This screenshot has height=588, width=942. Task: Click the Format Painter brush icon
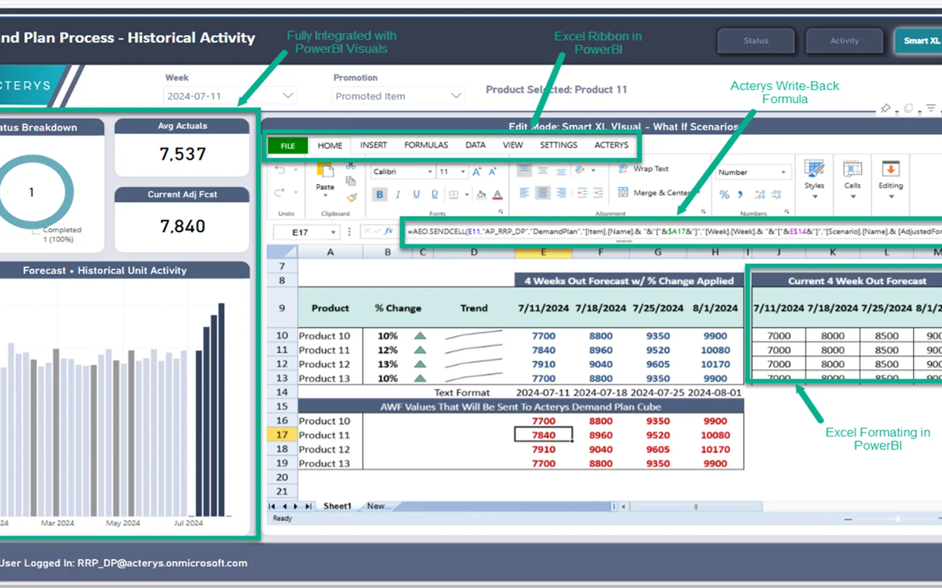351,197
